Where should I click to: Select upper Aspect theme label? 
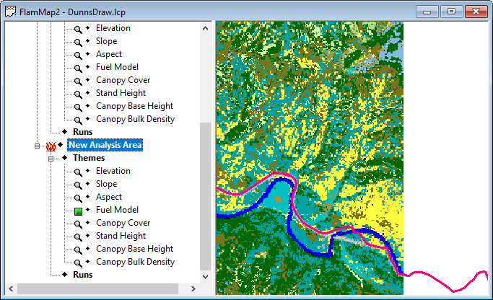(x=109, y=54)
